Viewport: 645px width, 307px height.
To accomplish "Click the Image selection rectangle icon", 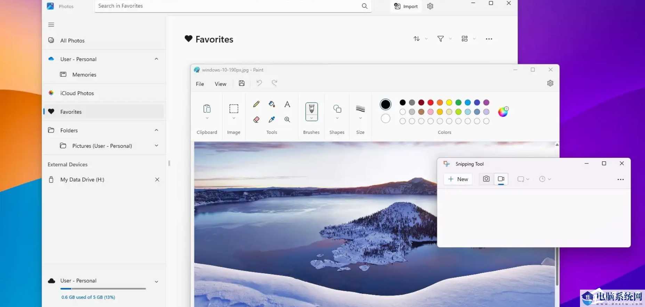I will pos(234,109).
